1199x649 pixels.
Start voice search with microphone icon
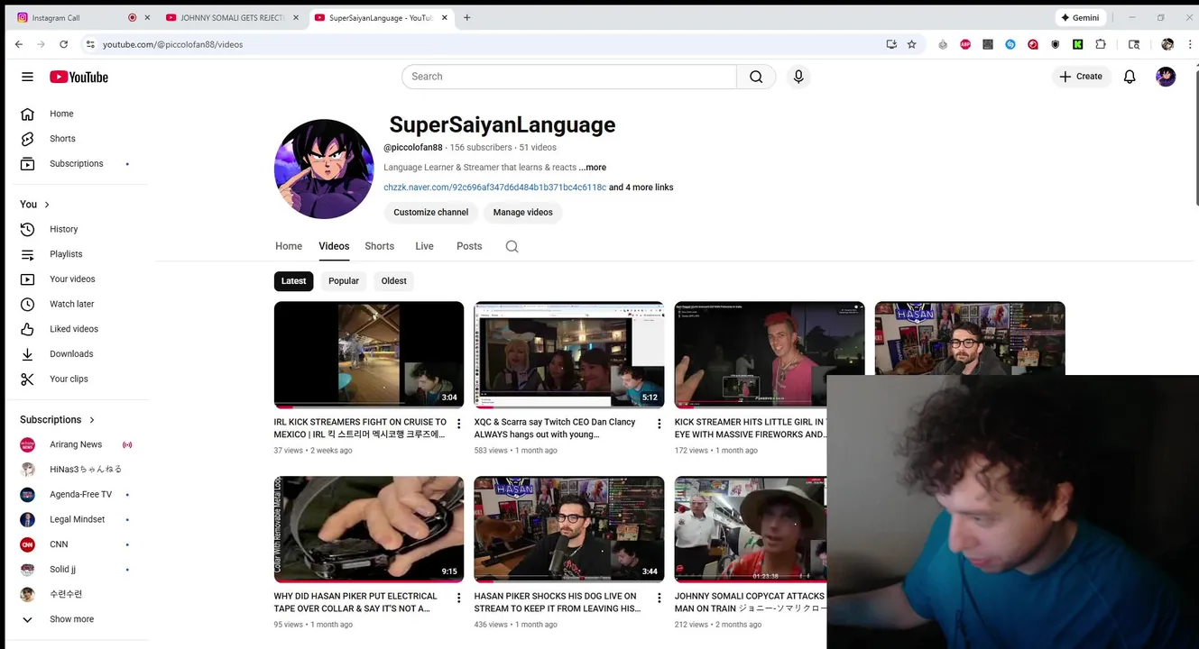[x=798, y=77]
